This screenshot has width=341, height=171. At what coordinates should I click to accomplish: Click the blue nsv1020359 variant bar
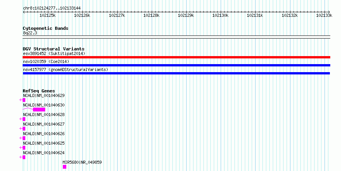tap(176, 65)
